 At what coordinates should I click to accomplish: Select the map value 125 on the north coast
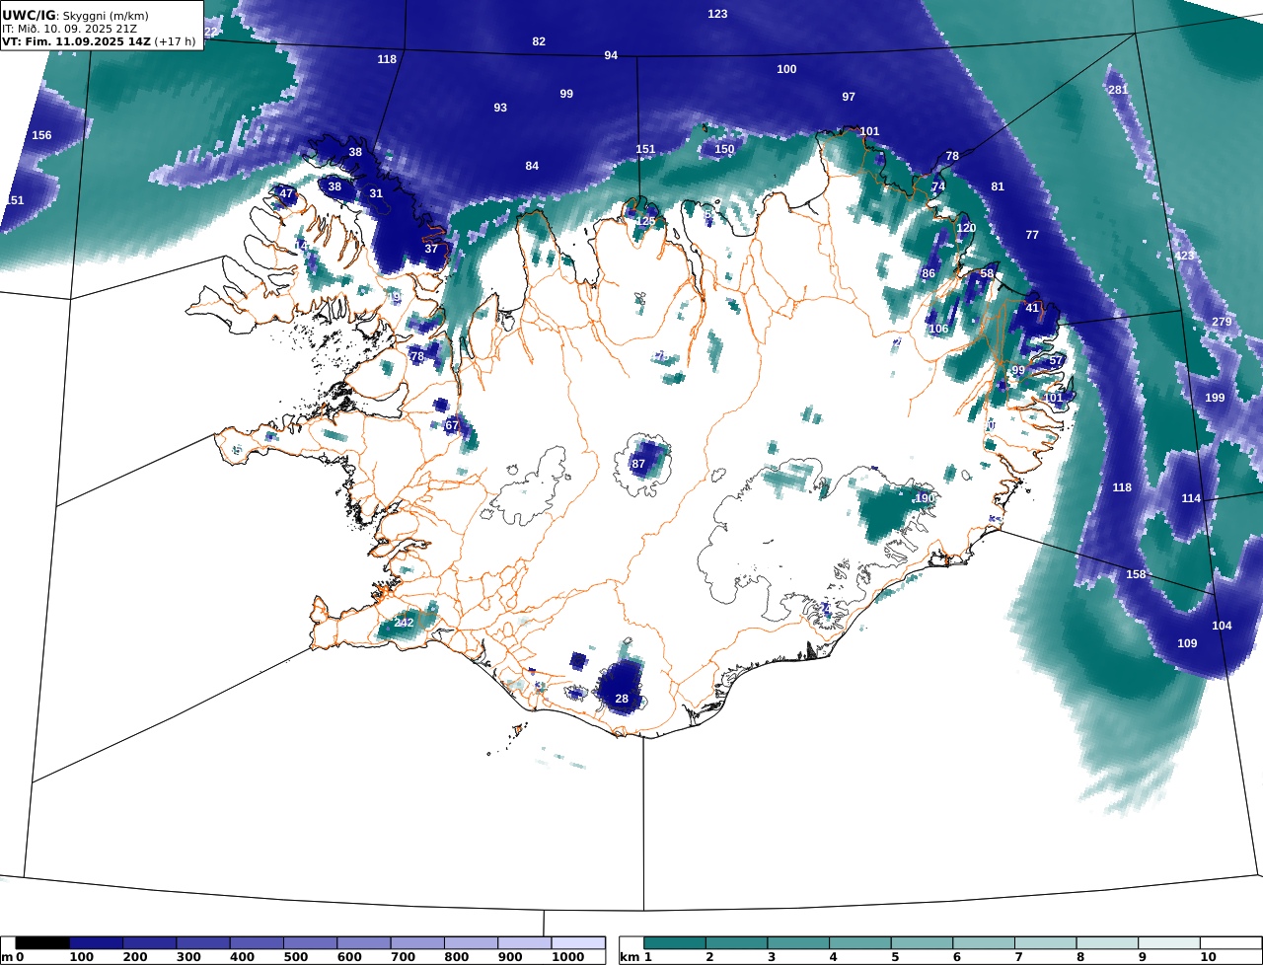coord(646,221)
